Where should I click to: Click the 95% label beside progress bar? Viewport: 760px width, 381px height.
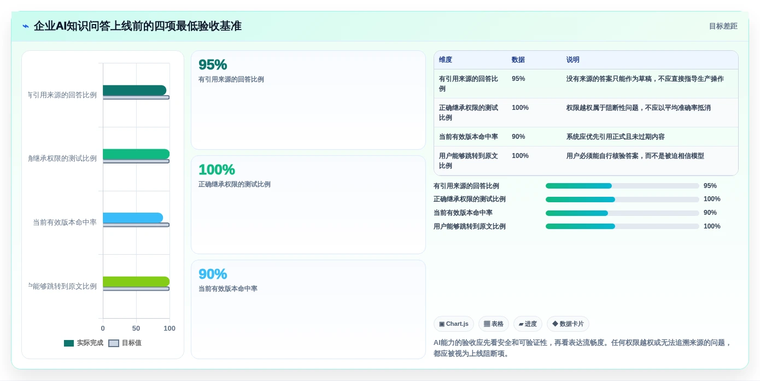tap(710, 186)
